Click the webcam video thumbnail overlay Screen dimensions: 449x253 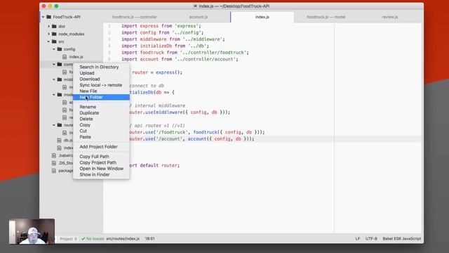tap(32, 231)
